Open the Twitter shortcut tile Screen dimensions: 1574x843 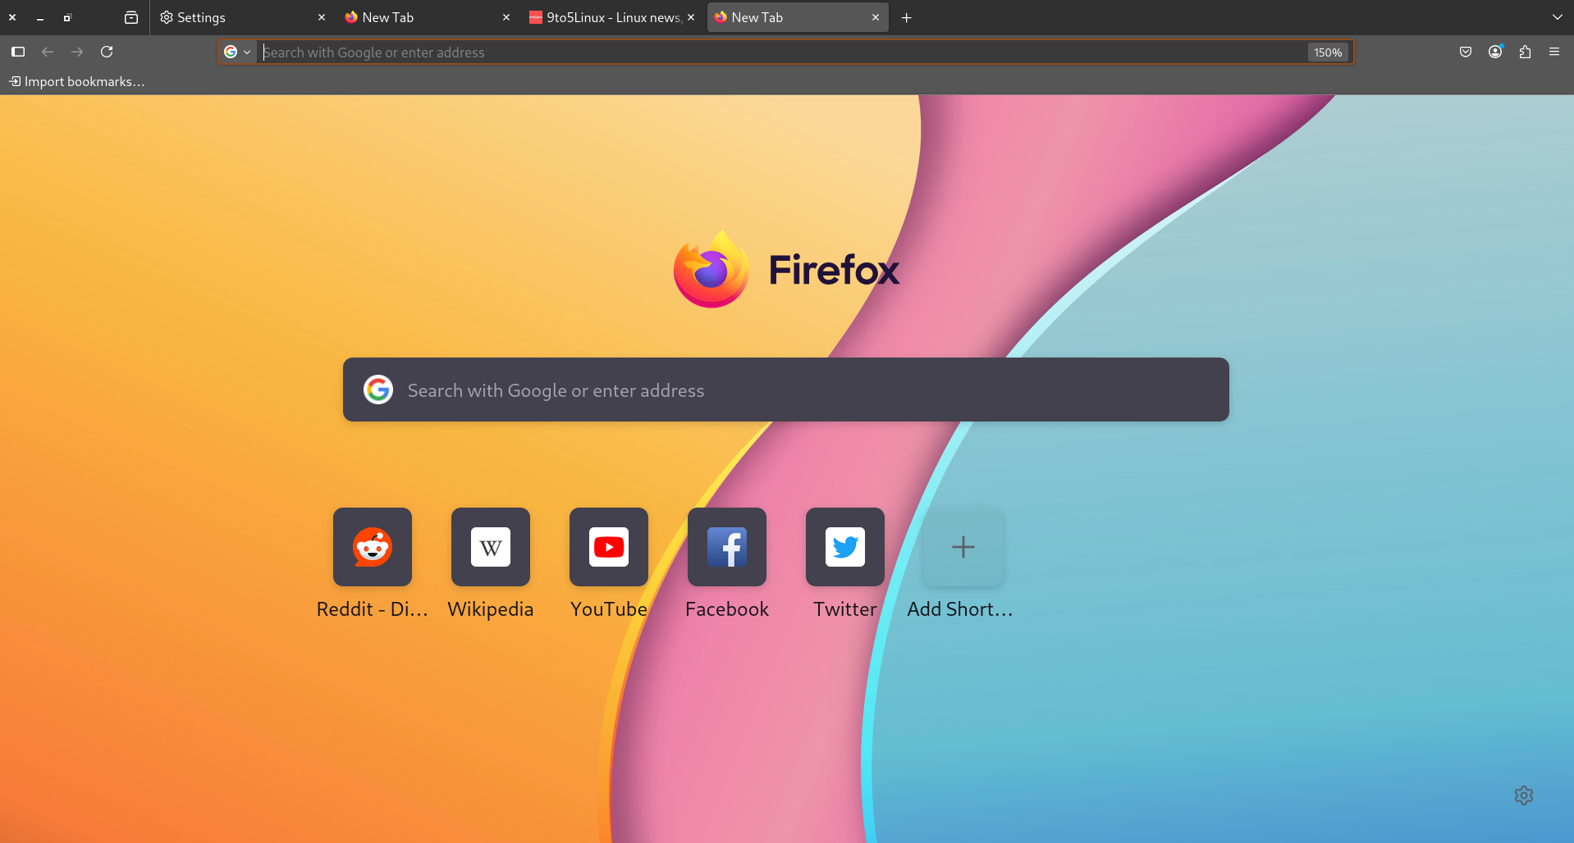(x=845, y=547)
